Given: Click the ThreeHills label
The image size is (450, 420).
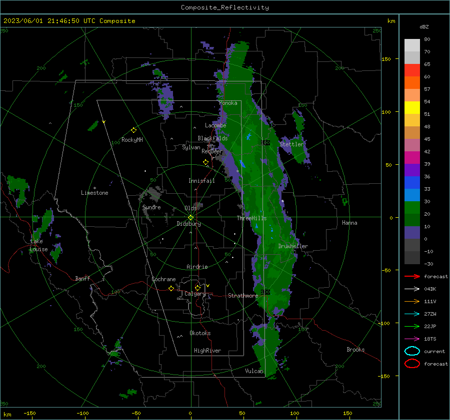Looking at the screenshot, I should coord(251,218).
